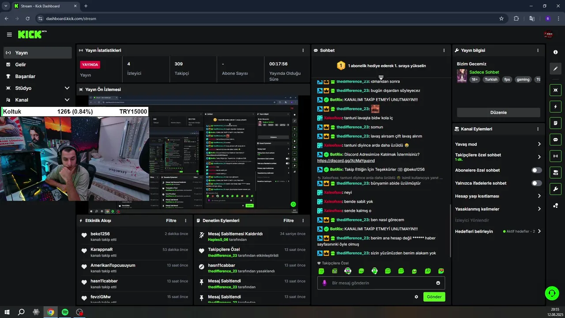Click the three-dots cluster sidebar icon
The image size is (565, 318).
(x=555, y=205)
